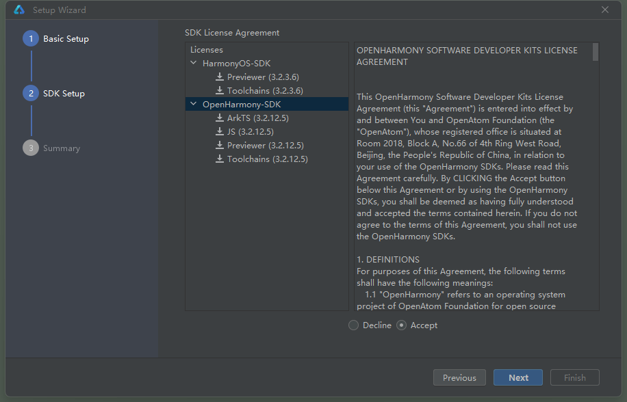Click the license text scrollbar thumb
627x402 pixels.
(596, 52)
